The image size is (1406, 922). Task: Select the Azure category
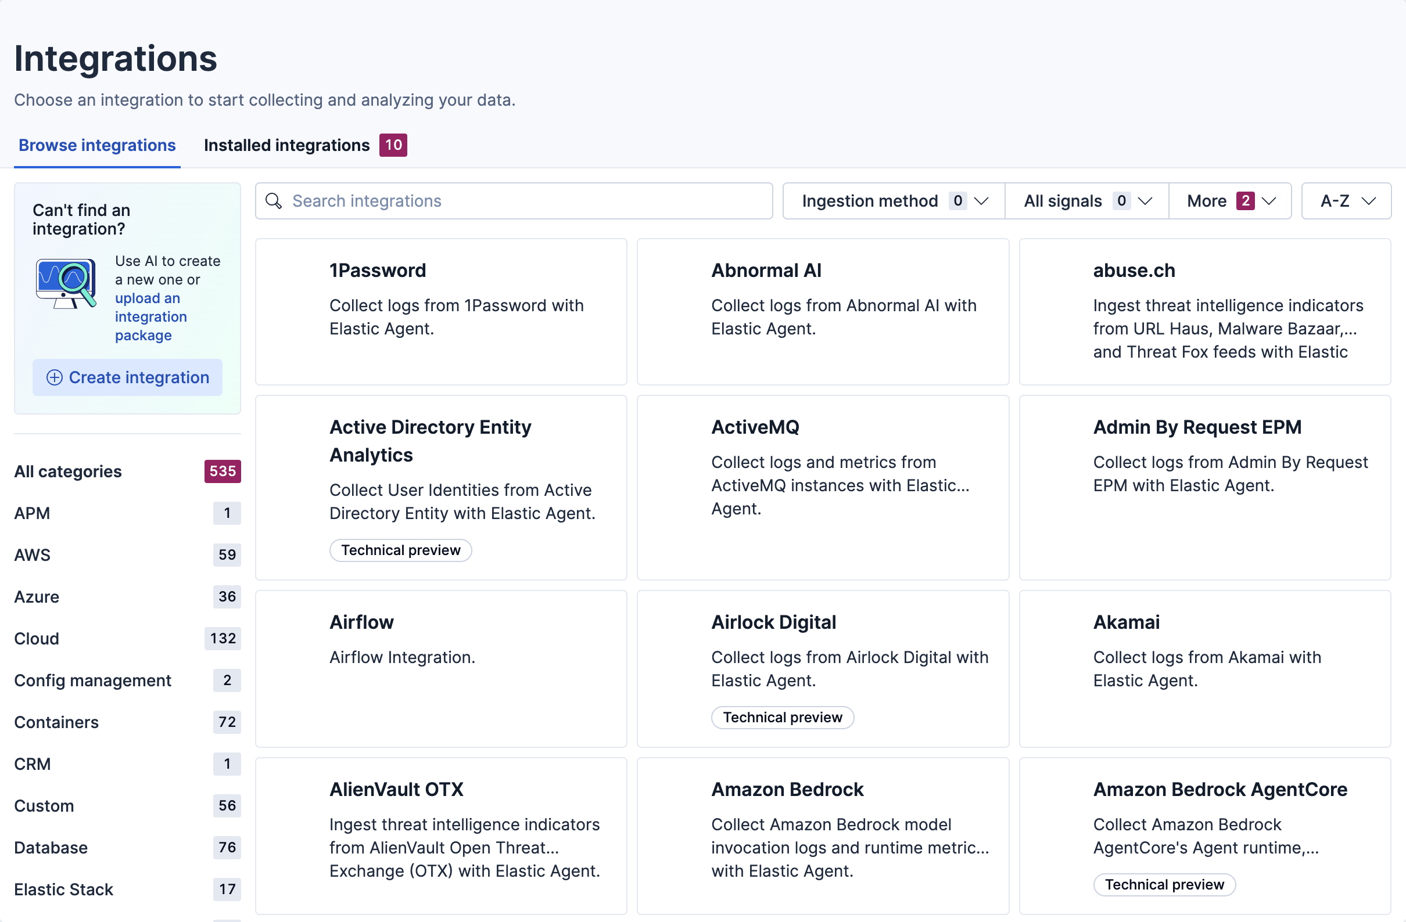pos(128,597)
